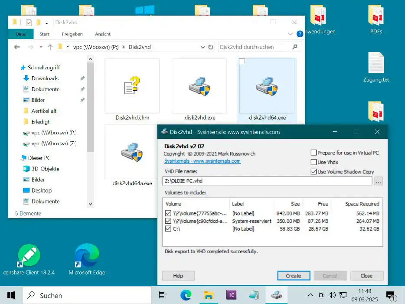Viewport: 405px width, 304px height.
Task: Expand the address bar history dropdown
Action: (x=203, y=47)
